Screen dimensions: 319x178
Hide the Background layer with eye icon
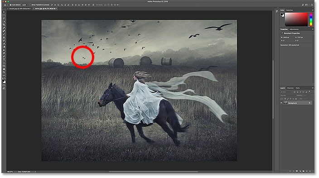[281, 103]
